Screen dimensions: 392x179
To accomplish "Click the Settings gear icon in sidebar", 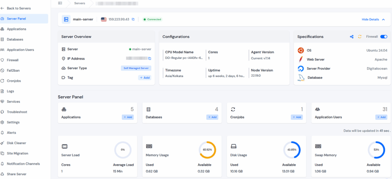I will [x=2, y=123].
